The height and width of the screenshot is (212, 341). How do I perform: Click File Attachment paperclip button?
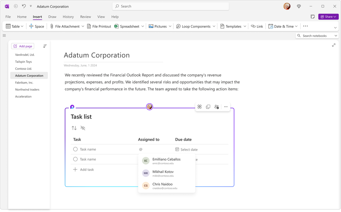tap(65, 26)
